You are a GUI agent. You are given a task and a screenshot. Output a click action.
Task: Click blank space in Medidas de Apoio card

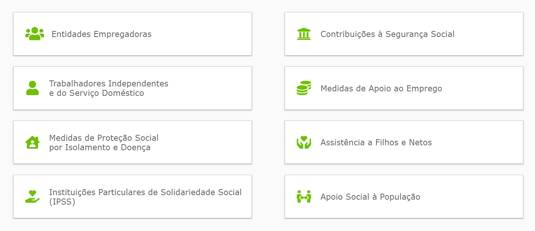click(x=483, y=88)
